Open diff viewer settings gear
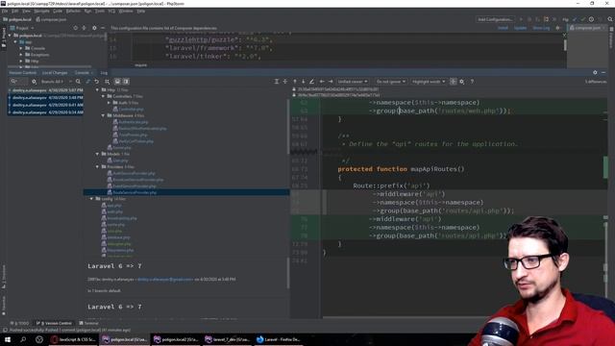The width and height of the screenshot is (615, 346). (x=462, y=81)
